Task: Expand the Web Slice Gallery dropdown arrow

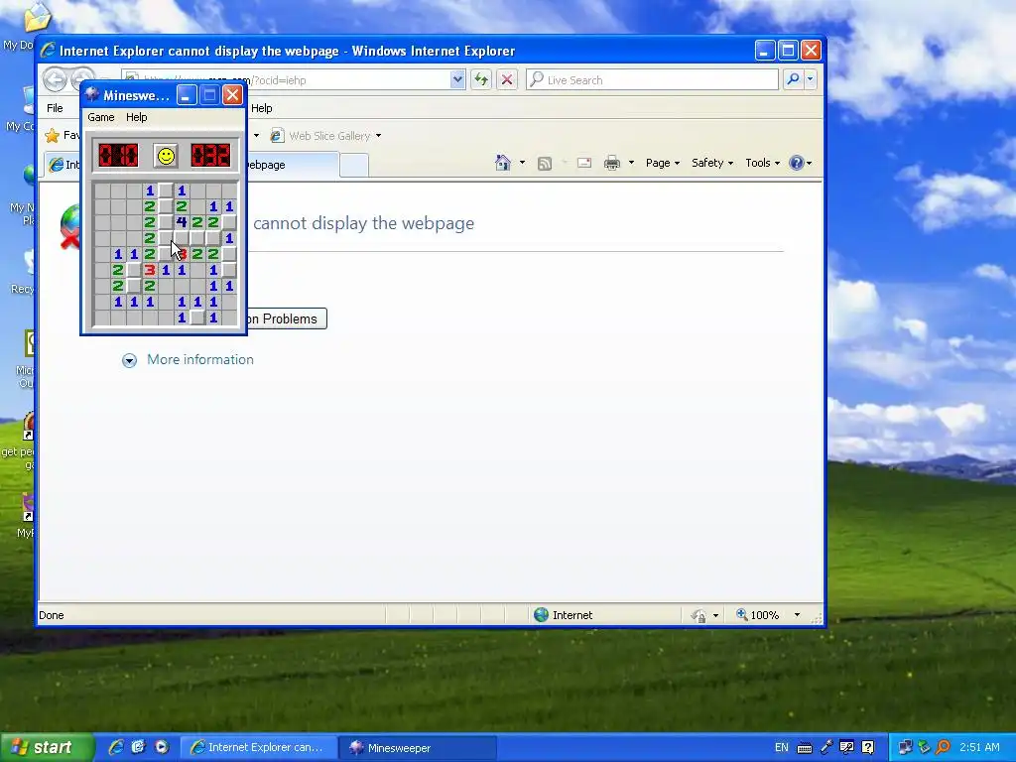Action: (x=378, y=135)
